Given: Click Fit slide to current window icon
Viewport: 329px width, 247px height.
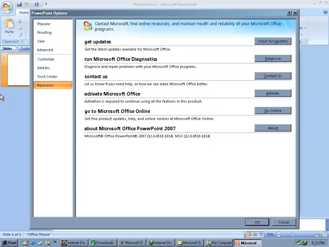Looking at the screenshot, I should pyautogui.click(x=325, y=234).
